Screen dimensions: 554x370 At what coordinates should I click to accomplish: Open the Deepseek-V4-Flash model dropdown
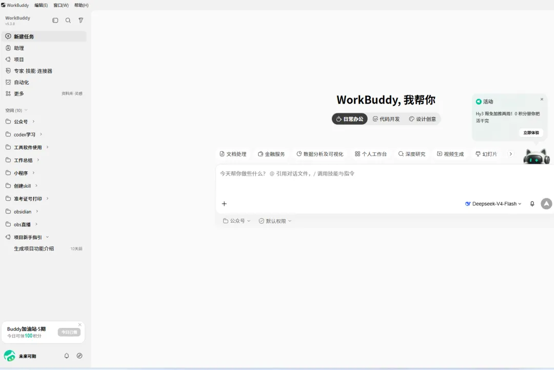pos(493,204)
